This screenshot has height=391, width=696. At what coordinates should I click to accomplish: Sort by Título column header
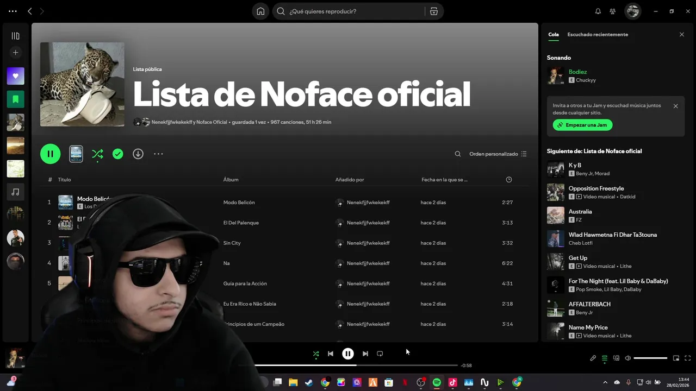(x=64, y=180)
